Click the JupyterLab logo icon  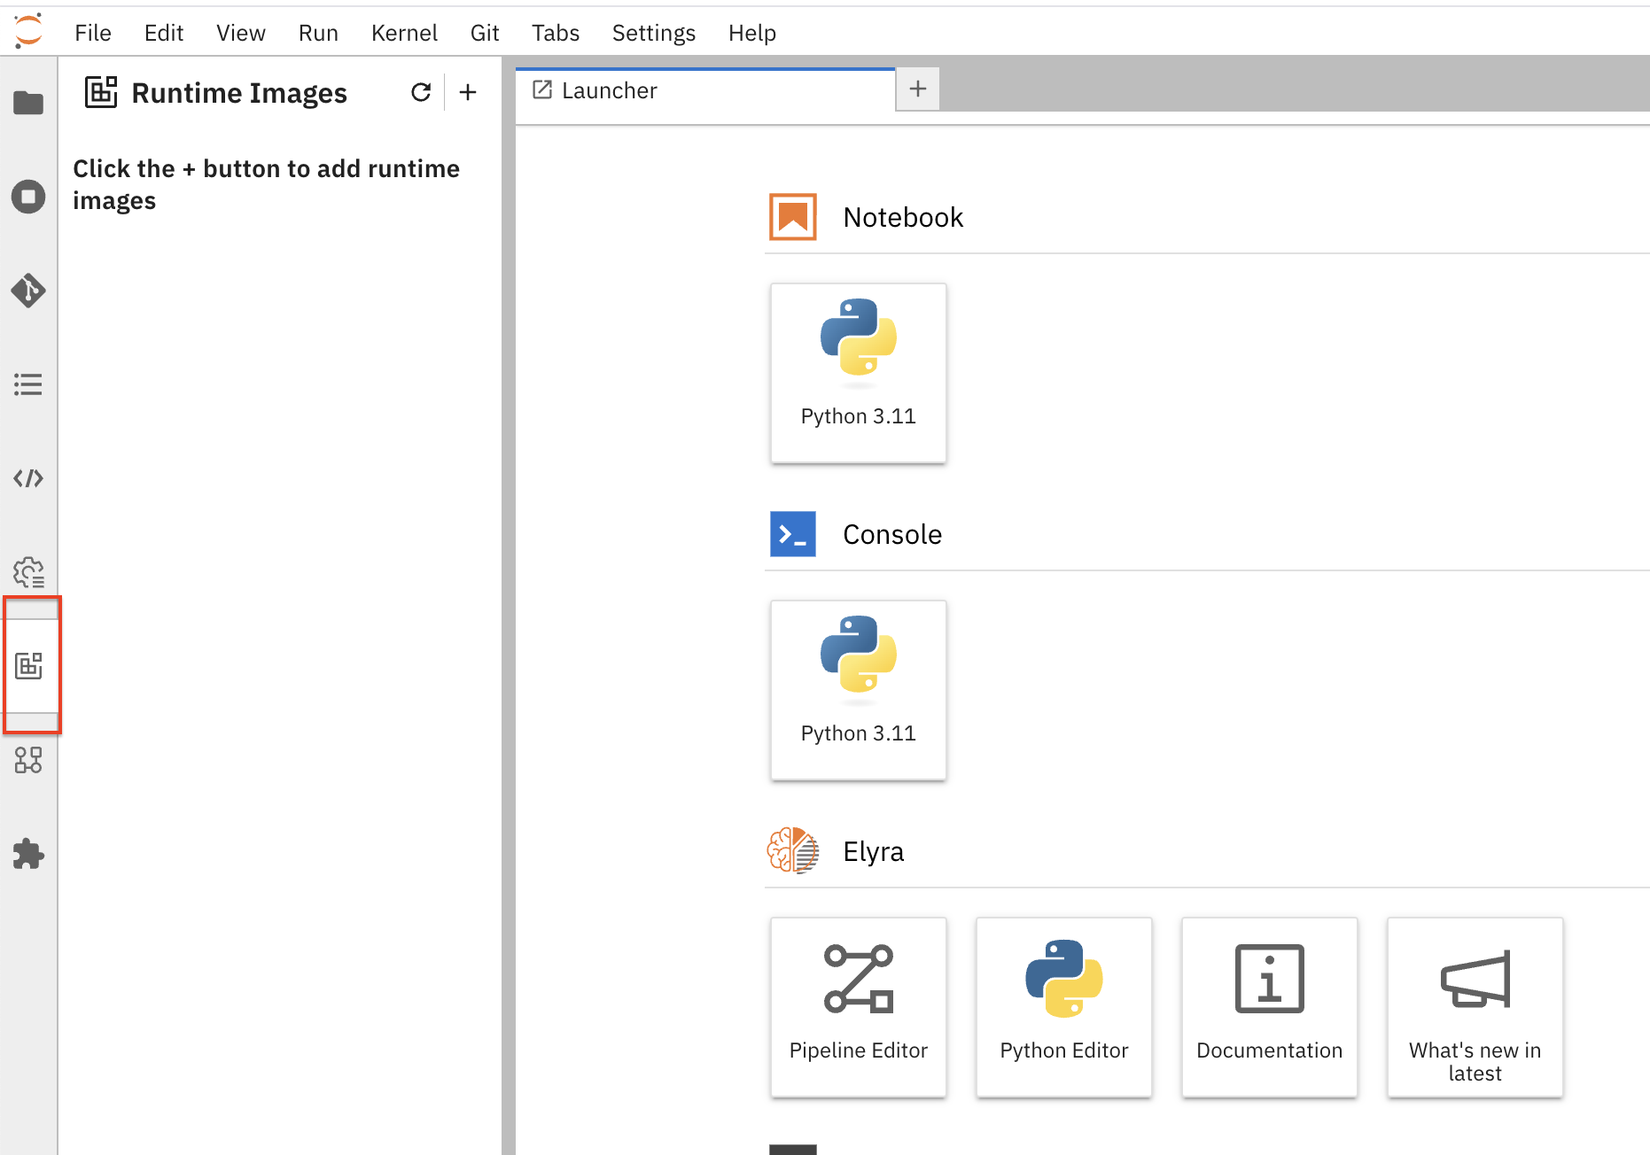point(28,31)
